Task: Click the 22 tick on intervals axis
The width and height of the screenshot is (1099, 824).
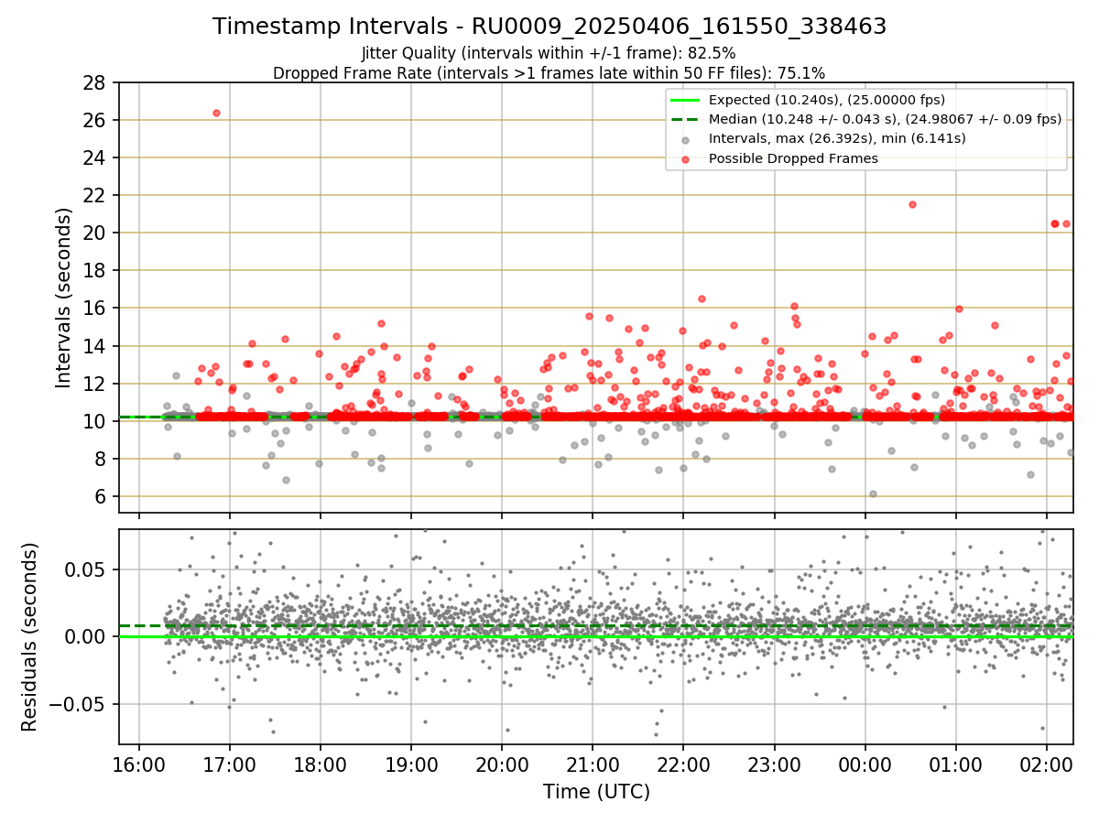Action: 95,195
